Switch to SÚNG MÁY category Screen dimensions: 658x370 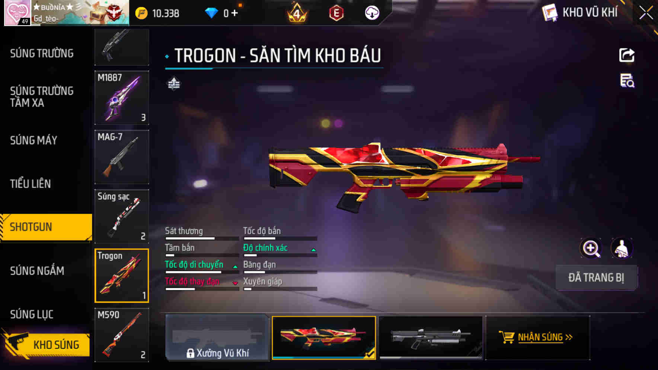(x=33, y=140)
